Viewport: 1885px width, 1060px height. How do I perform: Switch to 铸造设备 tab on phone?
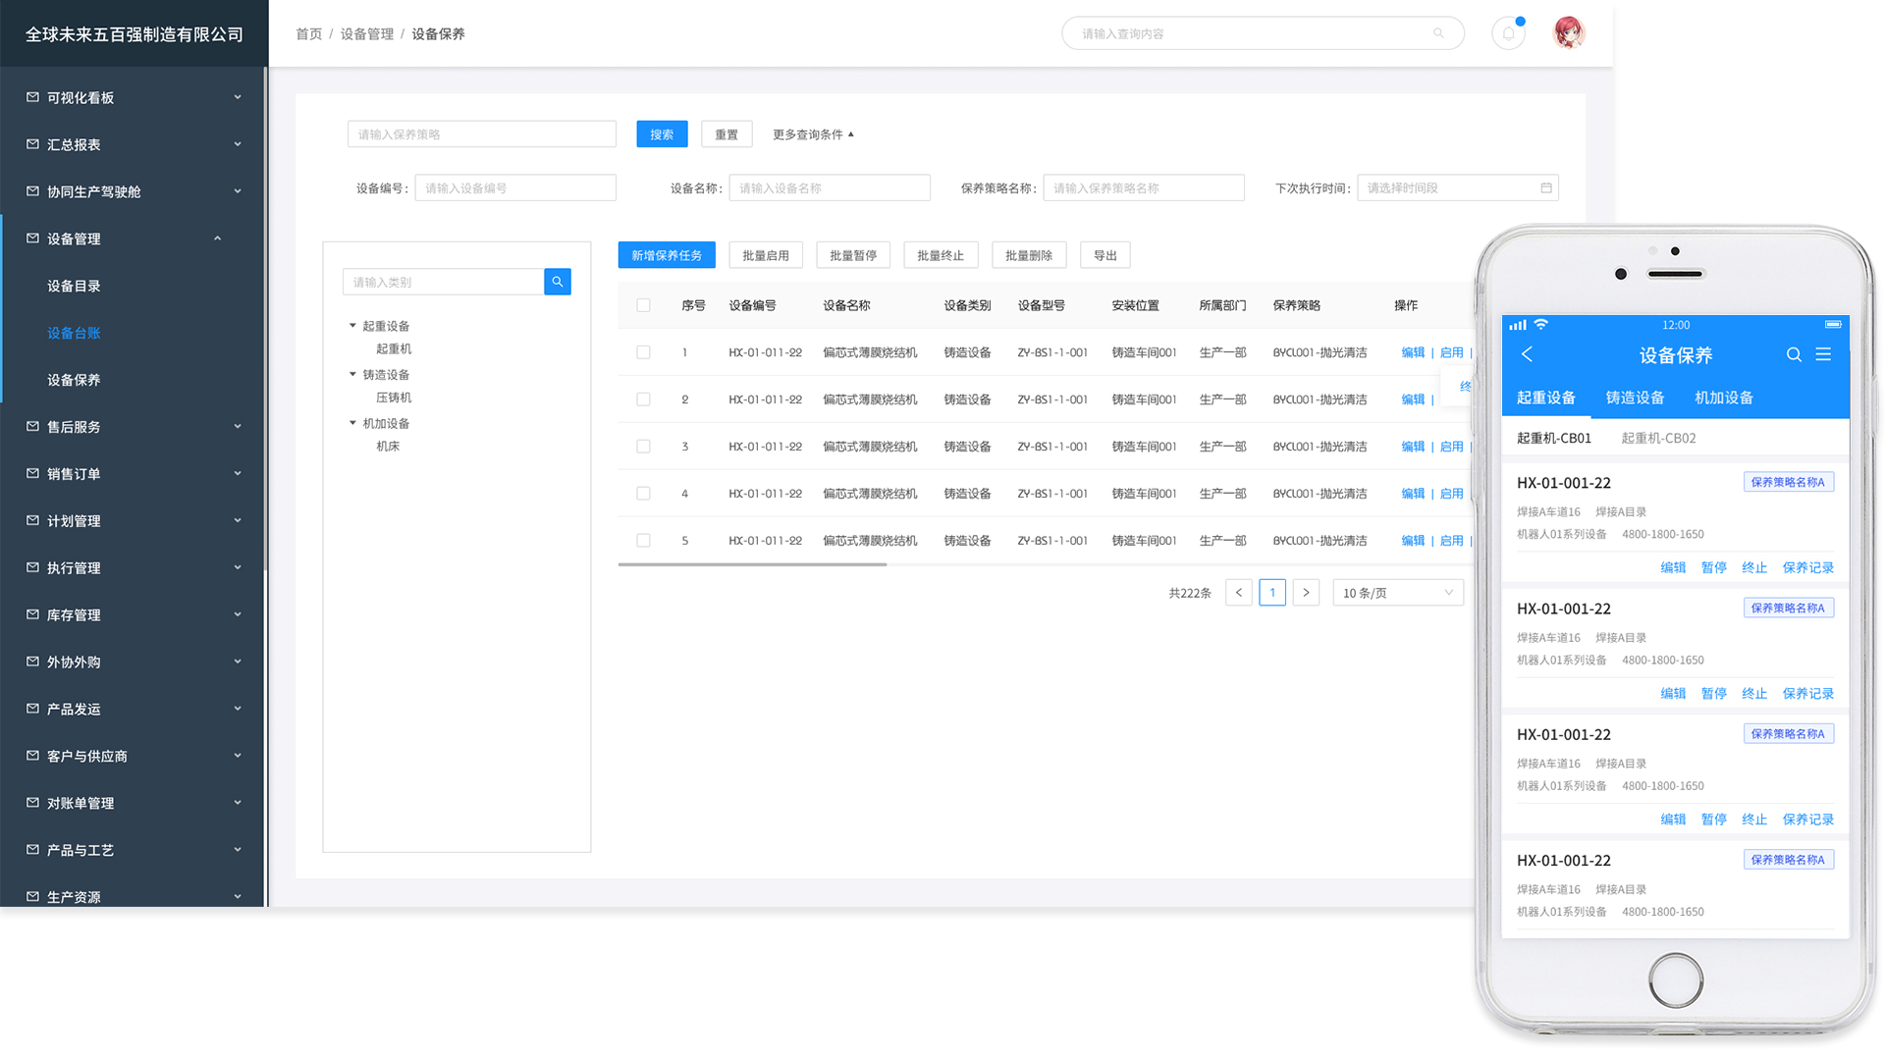tap(1635, 397)
